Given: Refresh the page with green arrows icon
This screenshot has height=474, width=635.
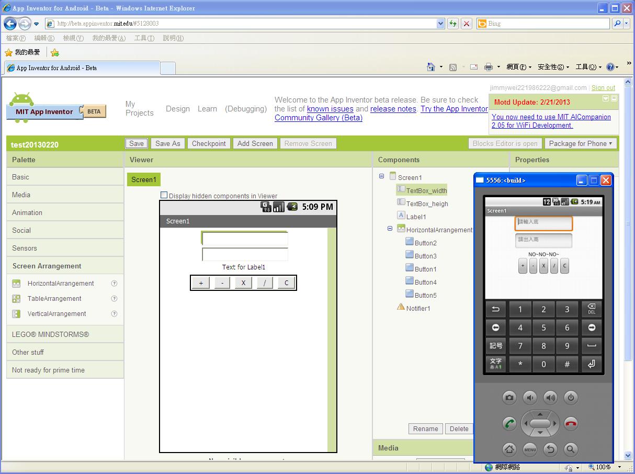Looking at the screenshot, I should (453, 24).
